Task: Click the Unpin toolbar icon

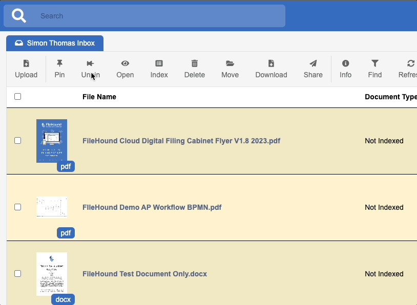Action: (91, 63)
